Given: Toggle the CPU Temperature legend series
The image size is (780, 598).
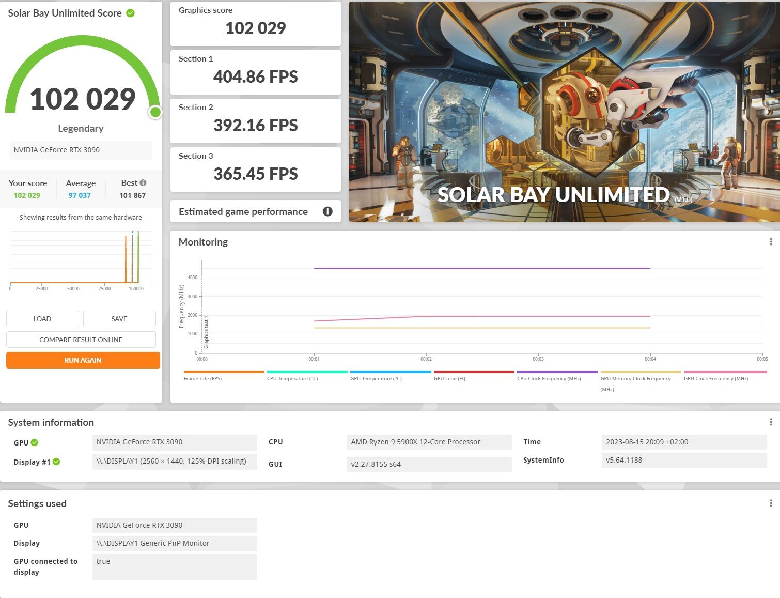Looking at the screenshot, I should click(307, 376).
